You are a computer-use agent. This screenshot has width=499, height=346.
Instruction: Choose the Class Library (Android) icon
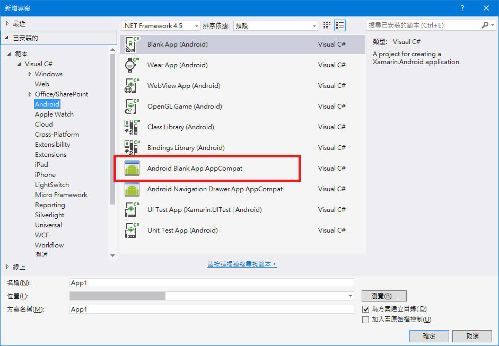pos(132,127)
